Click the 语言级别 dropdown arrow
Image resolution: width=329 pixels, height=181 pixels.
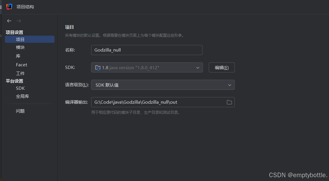point(229,85)
